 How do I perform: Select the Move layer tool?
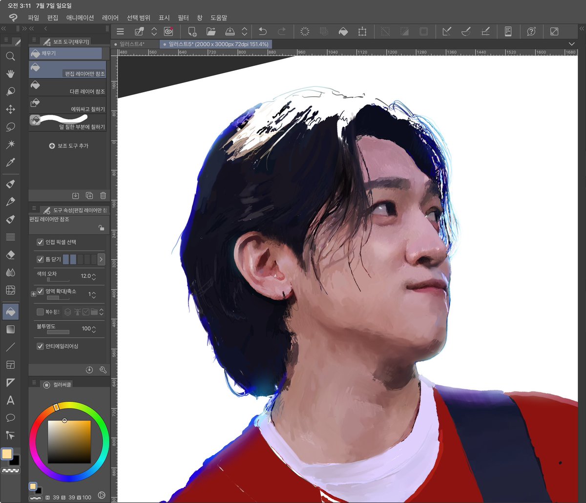click(10, 109)
